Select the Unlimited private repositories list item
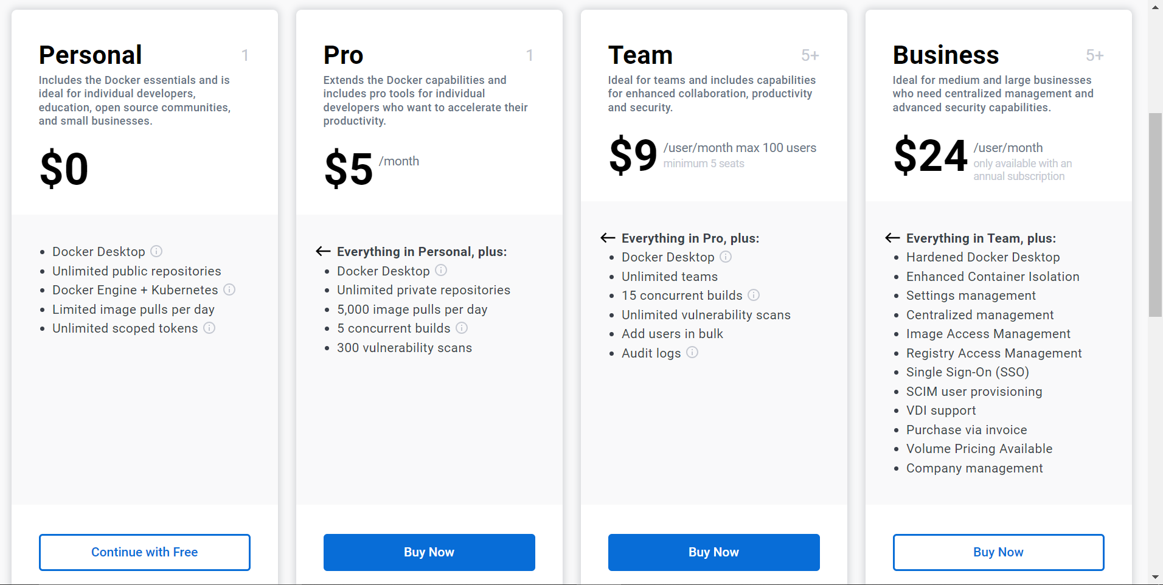This screenshot has height=585, width=1163. pos(423,290)
